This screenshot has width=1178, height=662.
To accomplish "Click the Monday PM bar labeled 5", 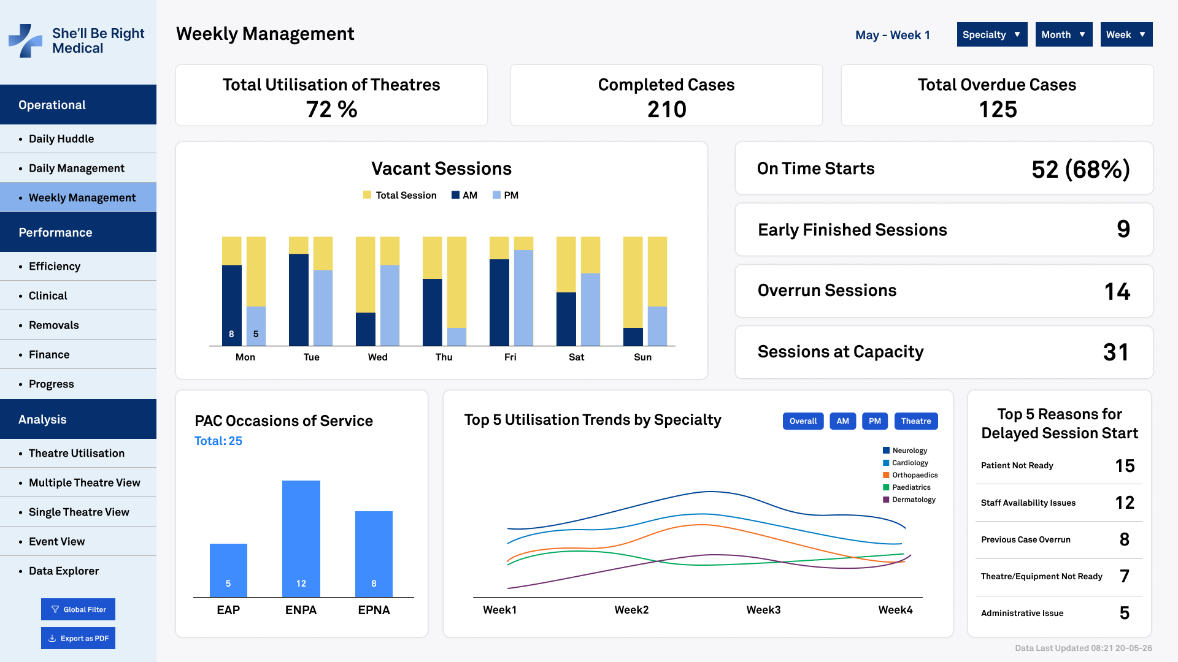I will coord(256,326).
